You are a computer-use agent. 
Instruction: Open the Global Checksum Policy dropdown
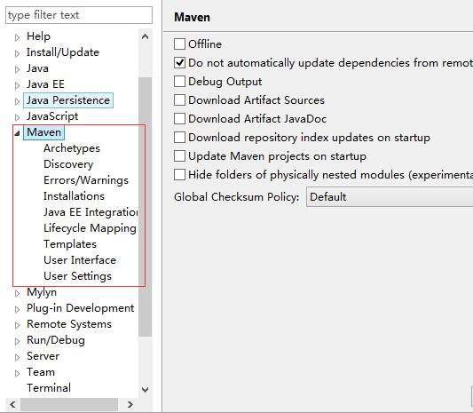click(390, 197)
